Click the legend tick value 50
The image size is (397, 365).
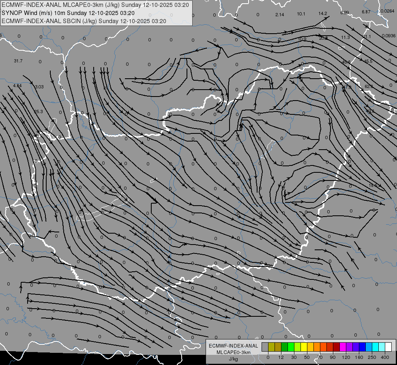307,357
